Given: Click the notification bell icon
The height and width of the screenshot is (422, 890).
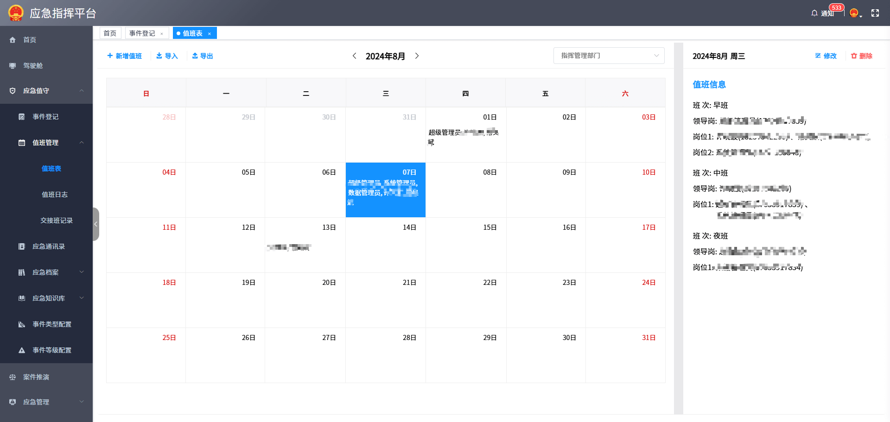Looking at the screenshot, I should click(x=814, y=13).
